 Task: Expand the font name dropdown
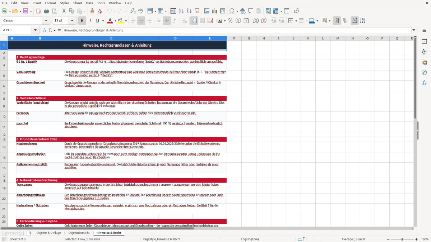point(46,21)
